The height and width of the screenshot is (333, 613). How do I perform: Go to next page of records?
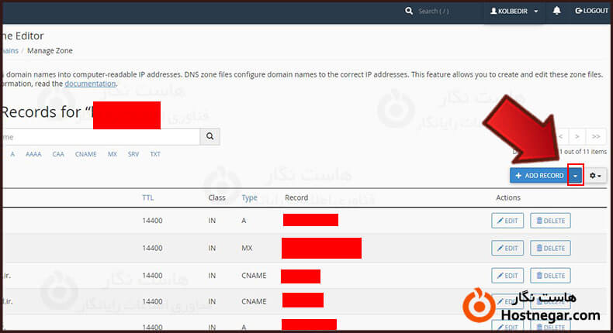577,136
